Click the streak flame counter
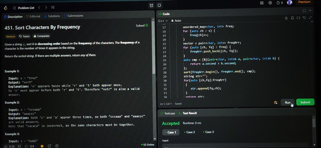321x148 pixels. tap(280, 3)
